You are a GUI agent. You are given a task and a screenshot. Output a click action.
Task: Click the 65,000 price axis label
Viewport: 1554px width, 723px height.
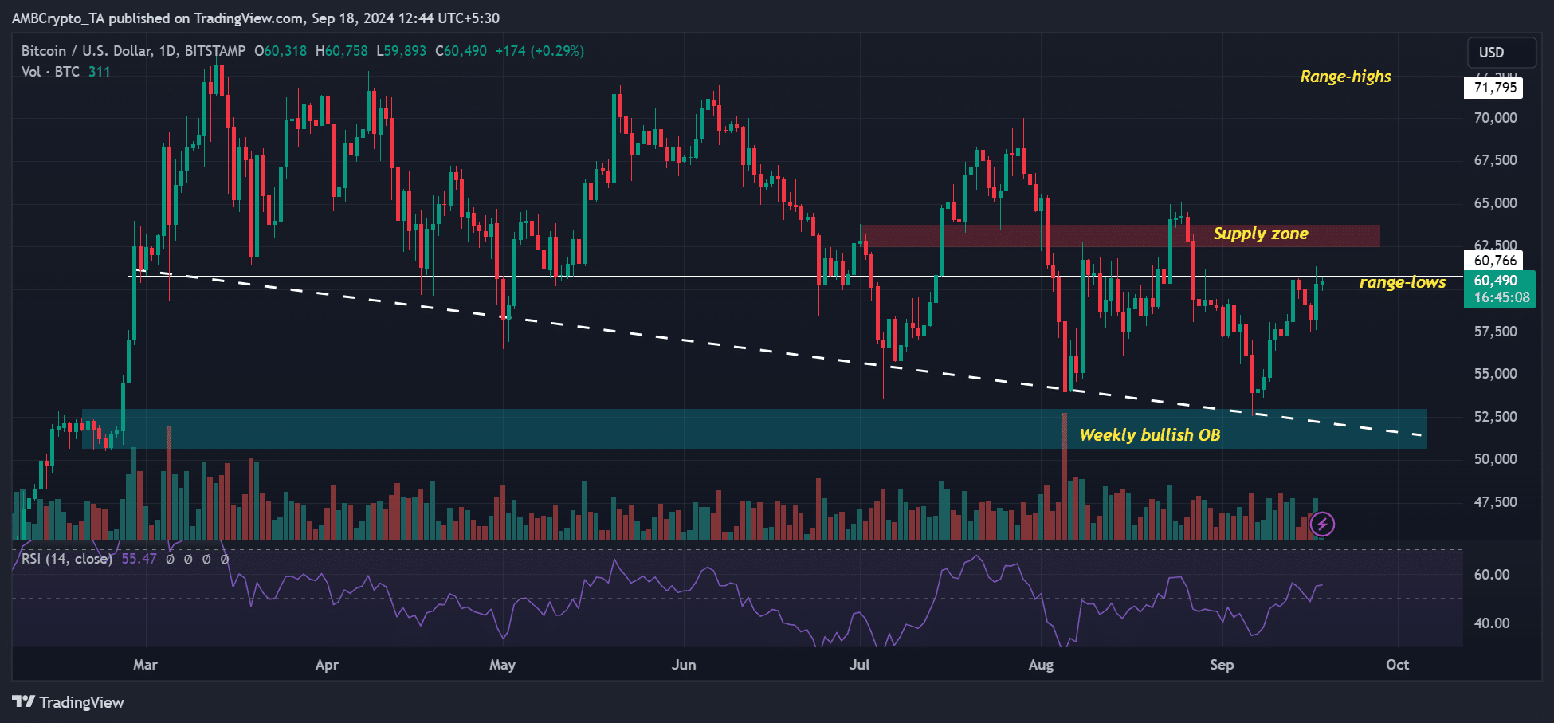click(x=1496, y=203)
